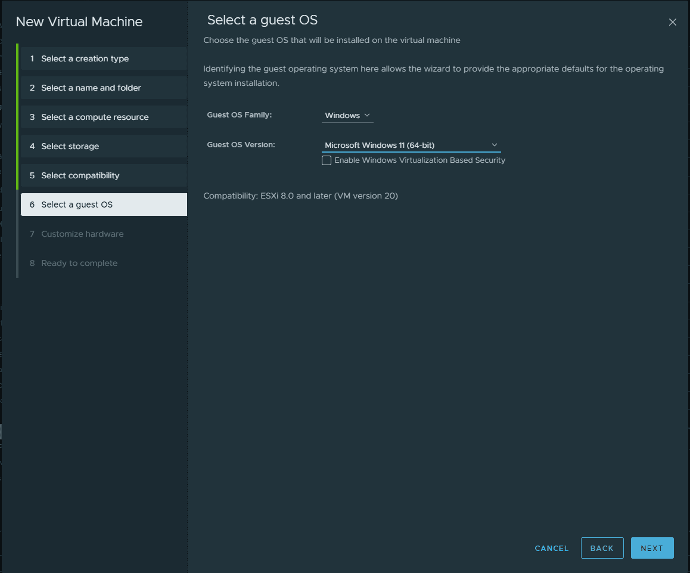Click step 7 Customize hardware

coord(82,234)
